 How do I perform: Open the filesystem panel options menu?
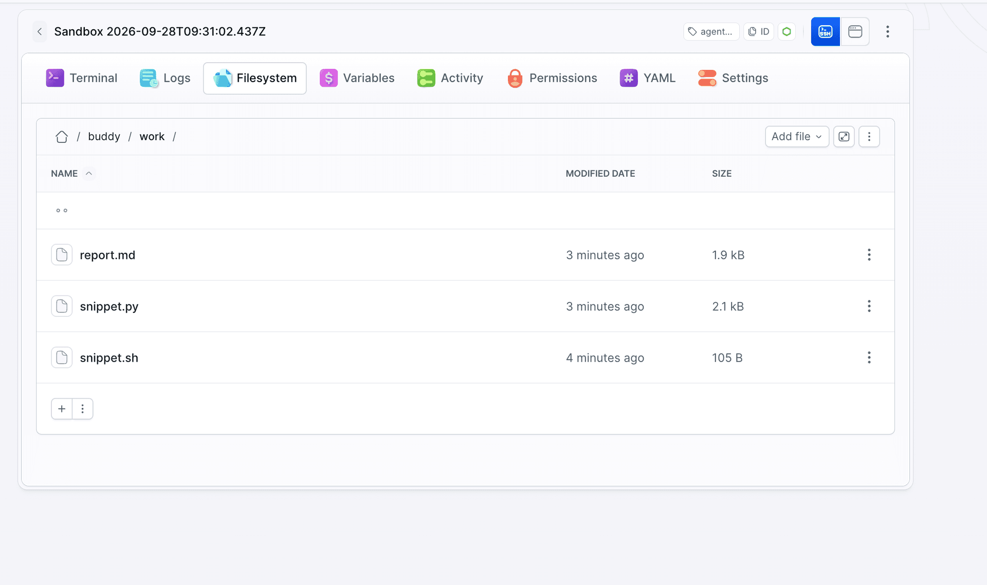tap(869, 137)
